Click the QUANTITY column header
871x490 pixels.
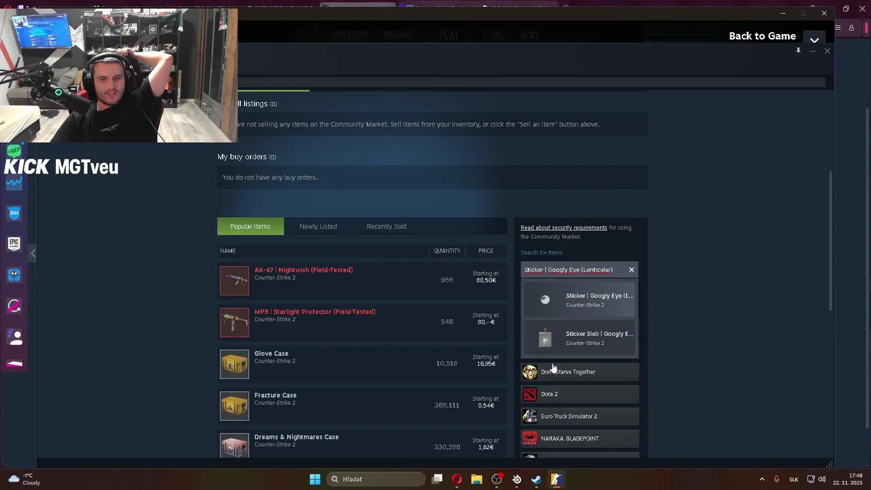[447, 251]
